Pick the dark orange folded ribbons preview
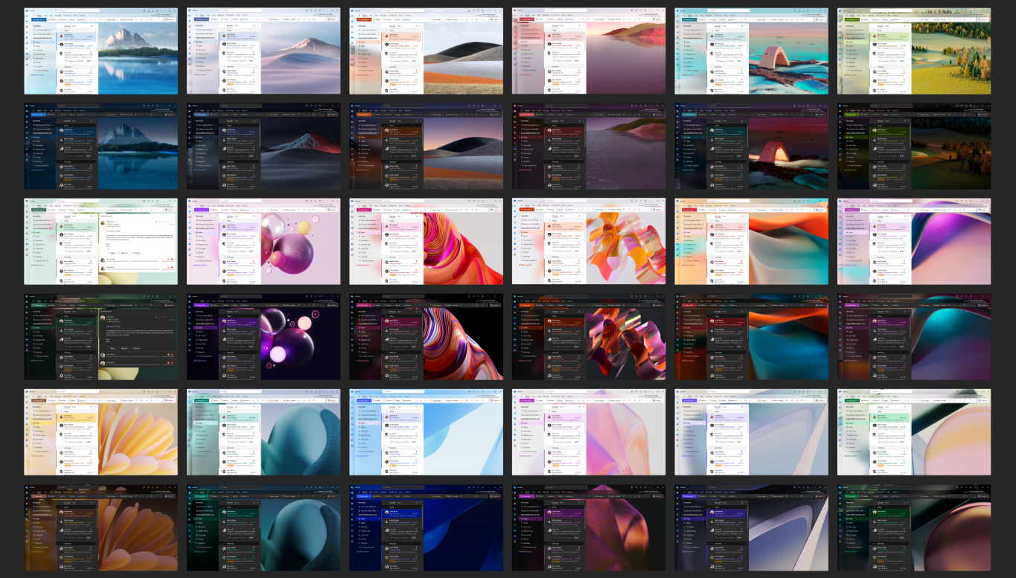 click(x=589, y=337)
